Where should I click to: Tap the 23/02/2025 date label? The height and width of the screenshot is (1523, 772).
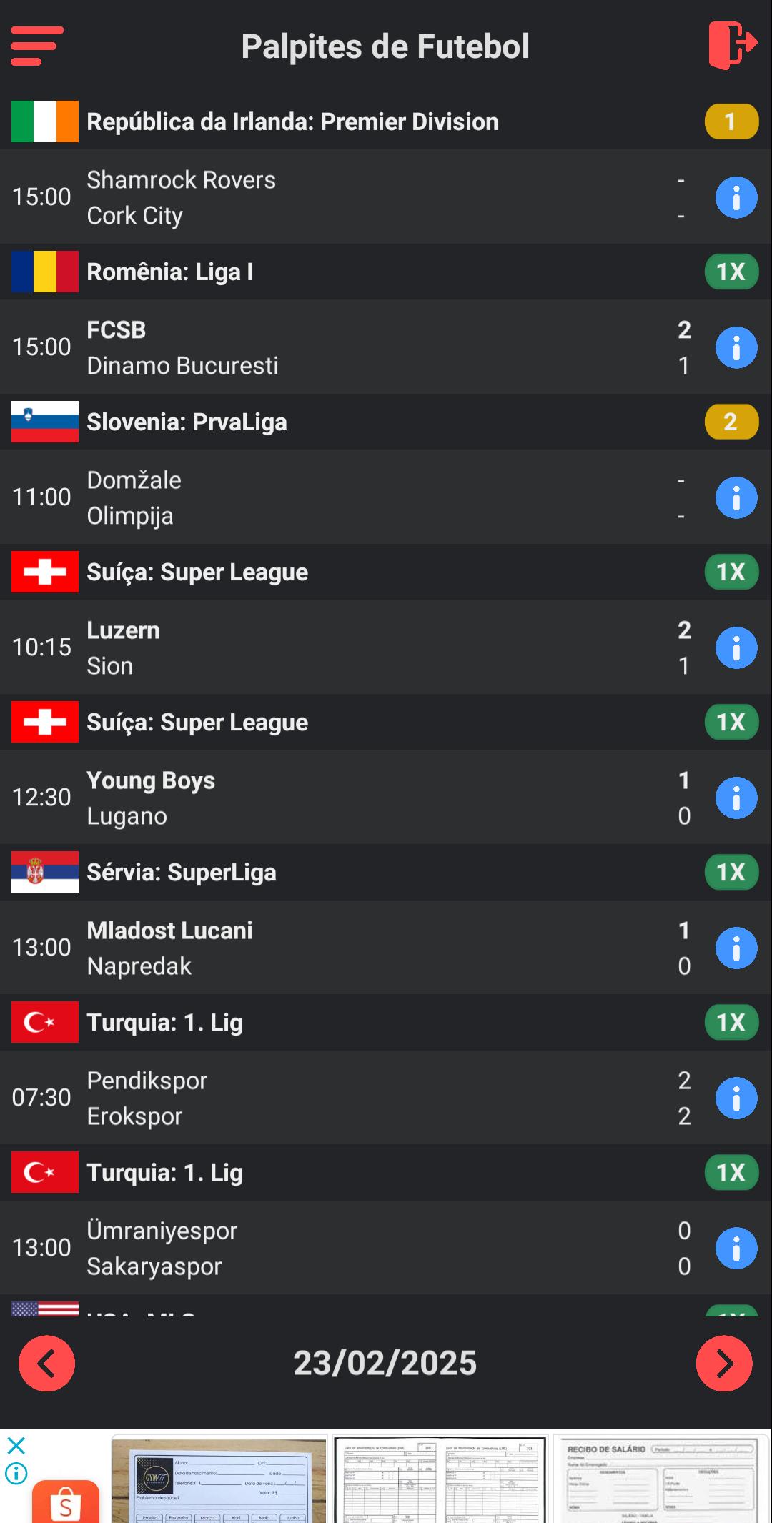385,1363
